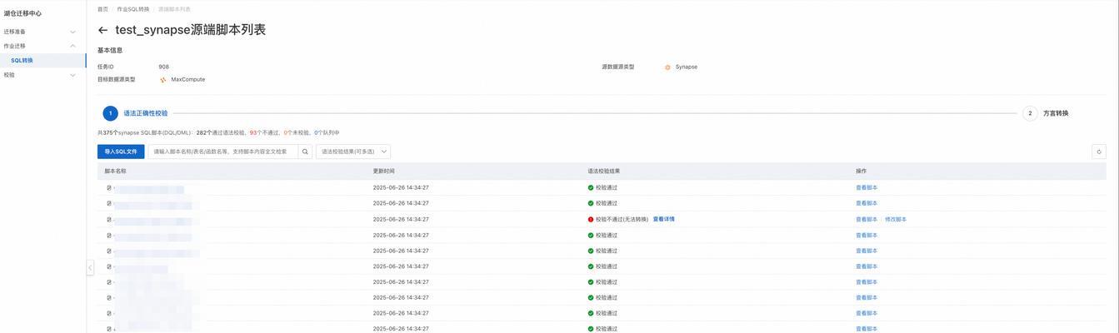Go back using the arrow beside test_synapse title
This screenshot has width=1119, height=333.
[102, 30]
